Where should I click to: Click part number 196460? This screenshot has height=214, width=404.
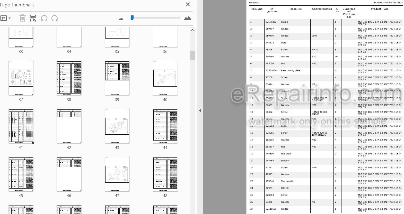[270, 57]
